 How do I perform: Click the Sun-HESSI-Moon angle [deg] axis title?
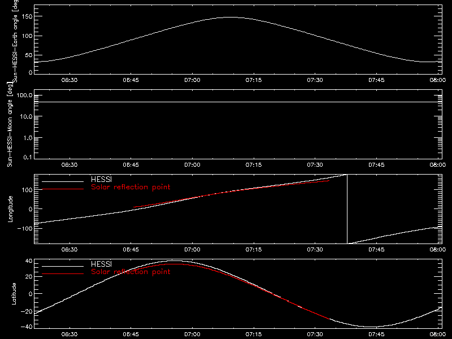pos(10,124)
